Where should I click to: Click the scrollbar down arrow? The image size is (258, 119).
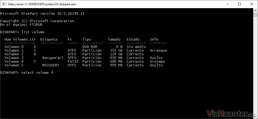coord(255,117)
